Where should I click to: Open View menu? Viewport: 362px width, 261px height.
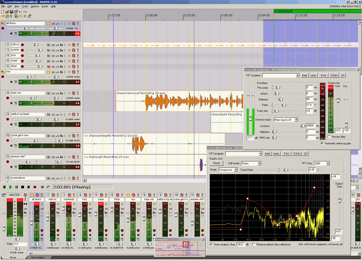click(17, 6)
